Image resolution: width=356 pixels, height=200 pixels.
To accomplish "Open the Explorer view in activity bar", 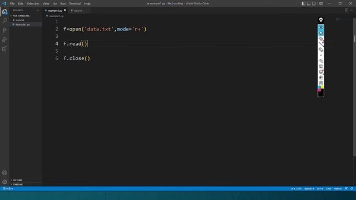I will coord(4,12).
